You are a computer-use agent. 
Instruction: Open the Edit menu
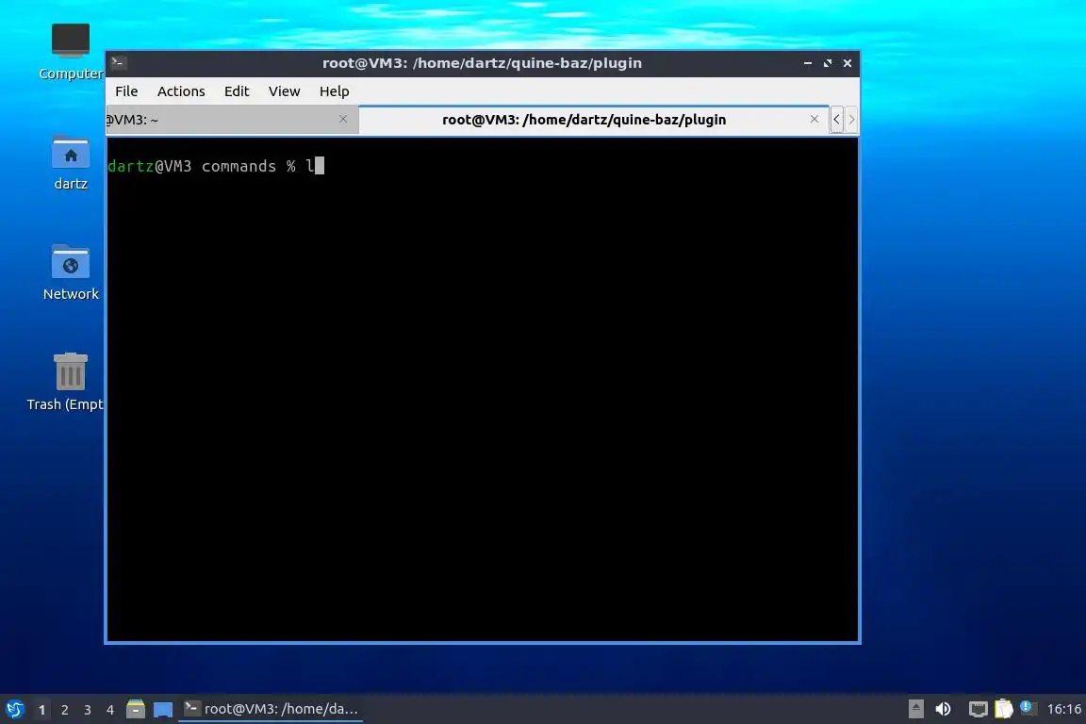point(237,90)
